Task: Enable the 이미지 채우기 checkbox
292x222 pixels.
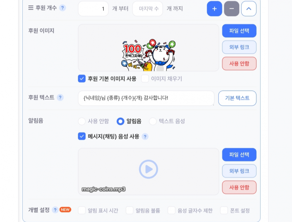Action: 145,79
